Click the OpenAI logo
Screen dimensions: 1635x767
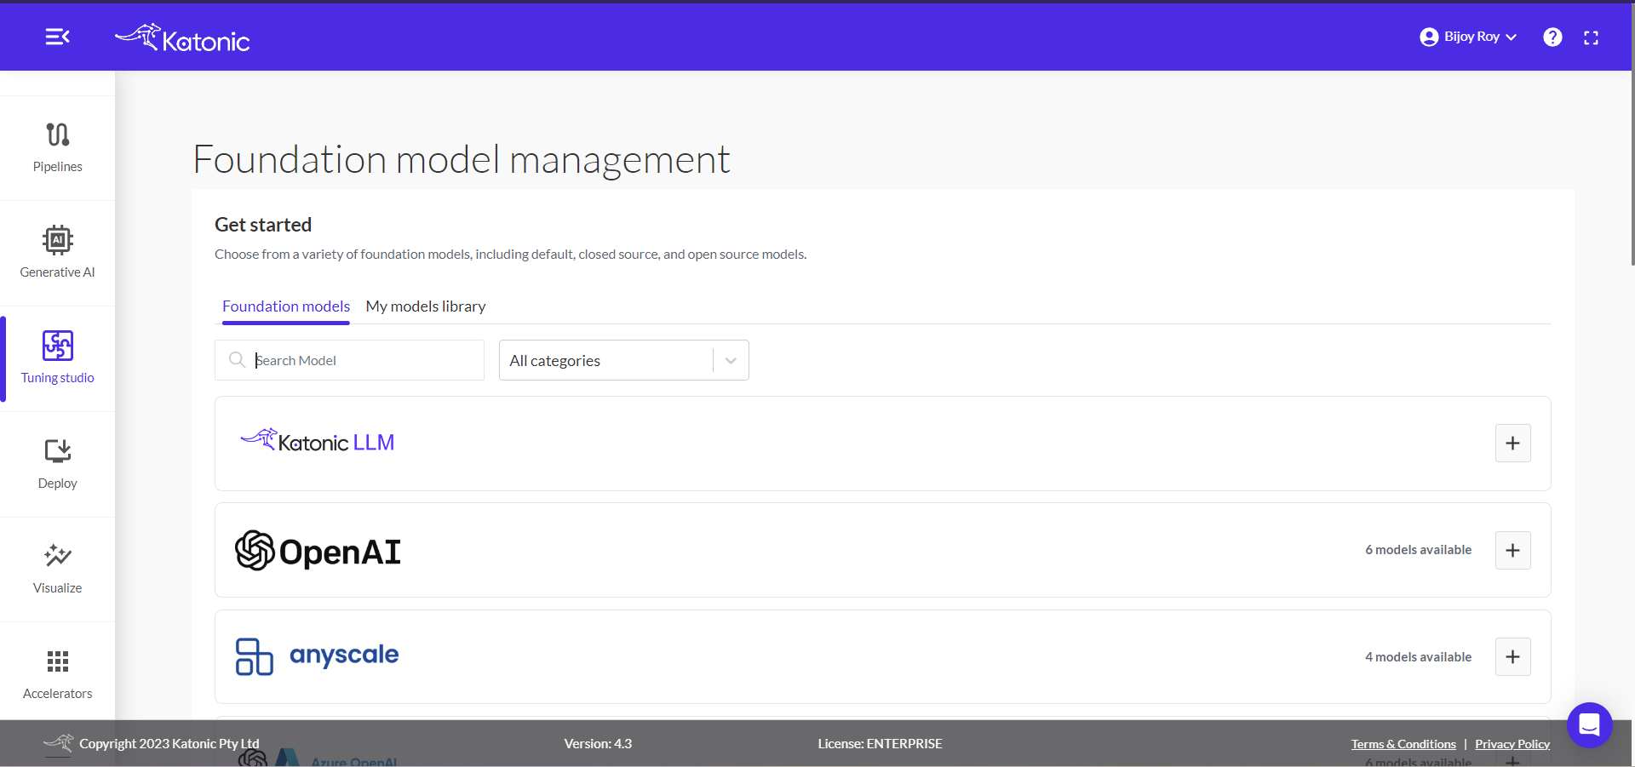[318, 551]
